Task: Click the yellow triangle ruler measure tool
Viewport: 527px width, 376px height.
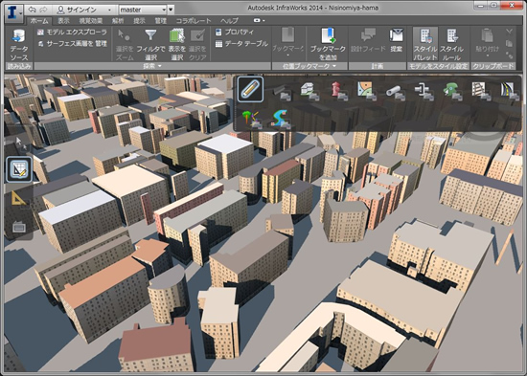Action: [x=19, y=198]
